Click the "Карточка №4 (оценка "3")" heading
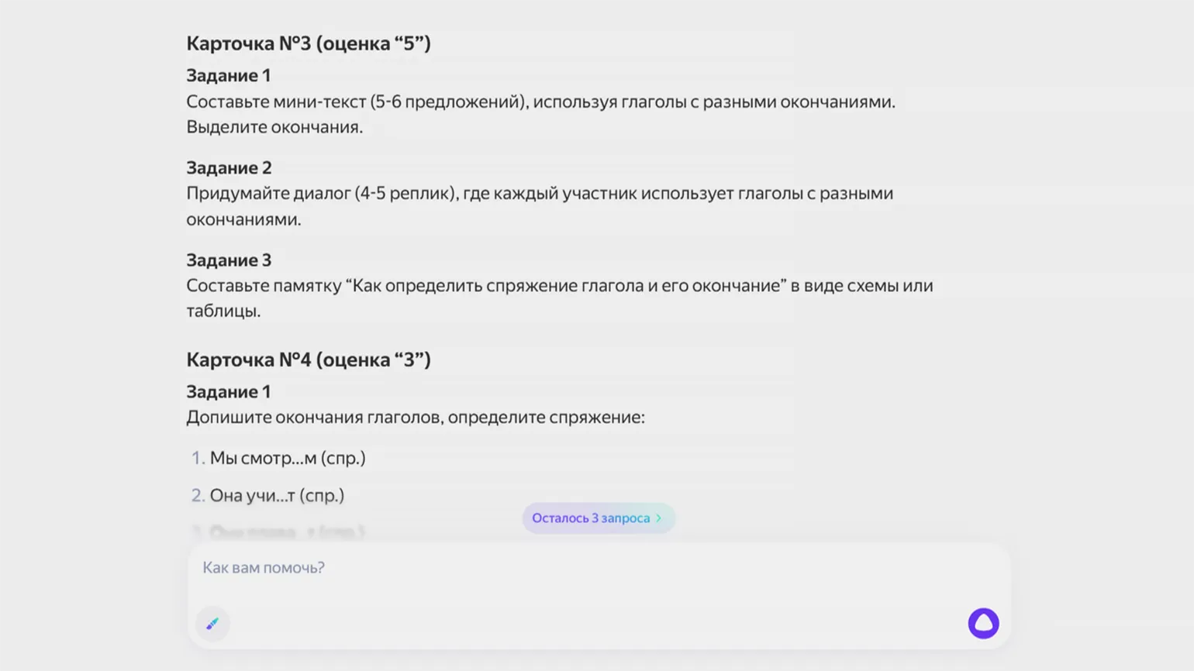The height and width of the screenshot is (671, 1194). click(308, 360)
